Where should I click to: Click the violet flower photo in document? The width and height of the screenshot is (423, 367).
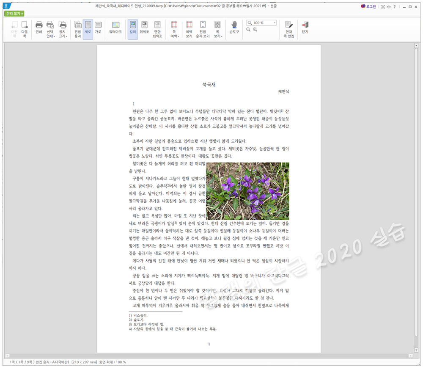click(x=247, y=191)
